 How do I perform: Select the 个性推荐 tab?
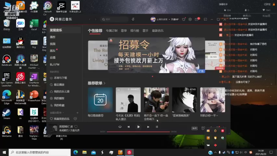[95, 31]
